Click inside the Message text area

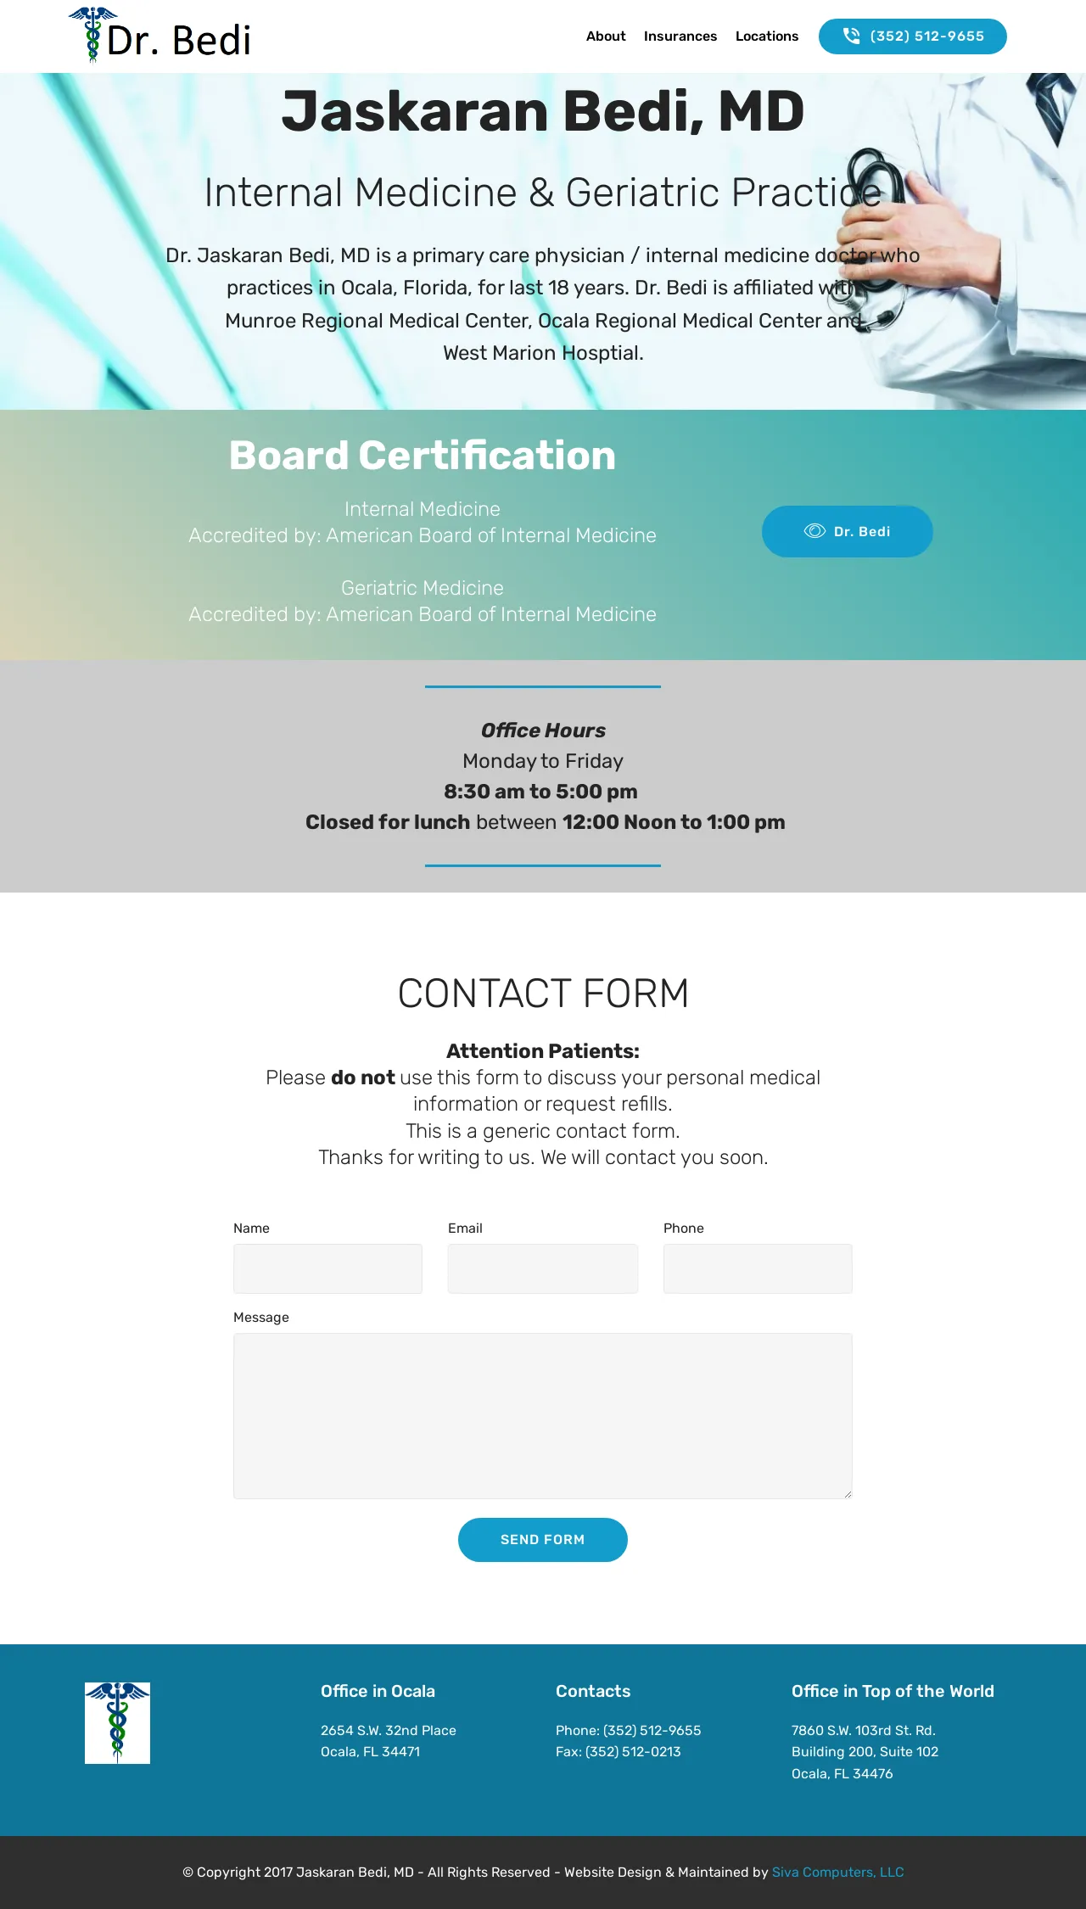point(543,1416)
